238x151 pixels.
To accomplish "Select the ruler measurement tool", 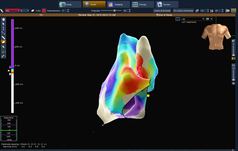I will pyautogui.click(x=3, y=37).
